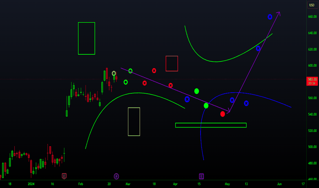Viewport: 319px width, 188px height.
Task: Click the Mar label on time axis
Action: [128, 184]
